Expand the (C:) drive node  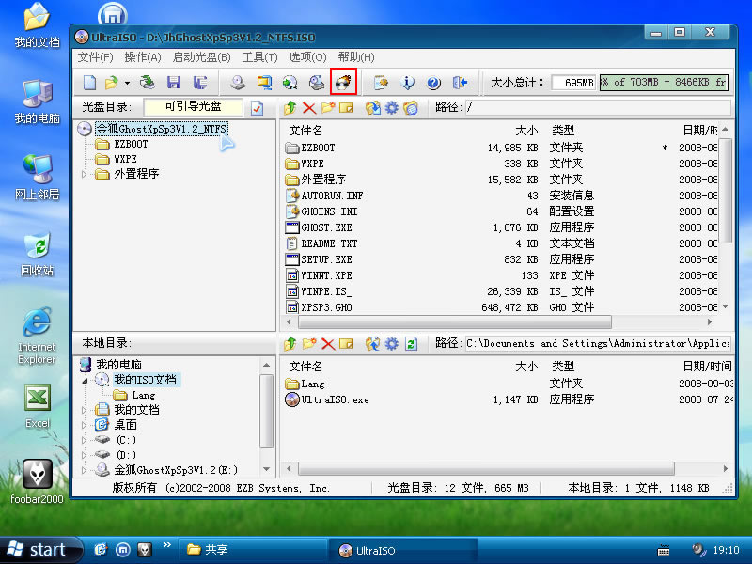85,440
